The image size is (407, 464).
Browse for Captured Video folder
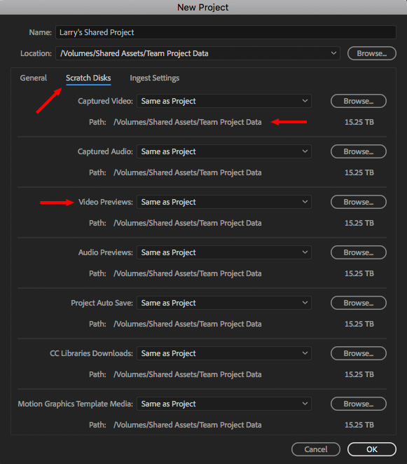click(359, 101)
